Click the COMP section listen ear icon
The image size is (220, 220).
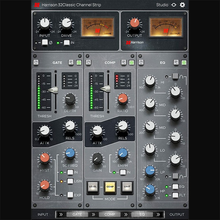coord(123,62)
